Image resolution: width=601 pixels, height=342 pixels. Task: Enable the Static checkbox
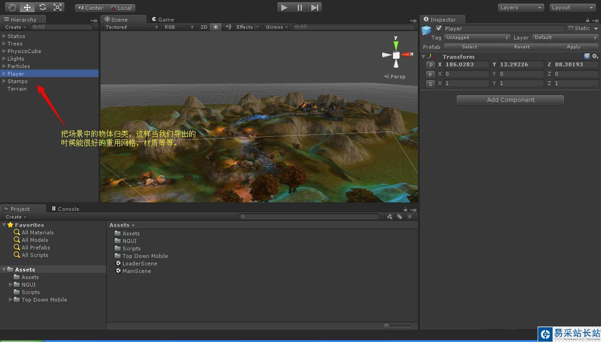(x=571, y=28)
